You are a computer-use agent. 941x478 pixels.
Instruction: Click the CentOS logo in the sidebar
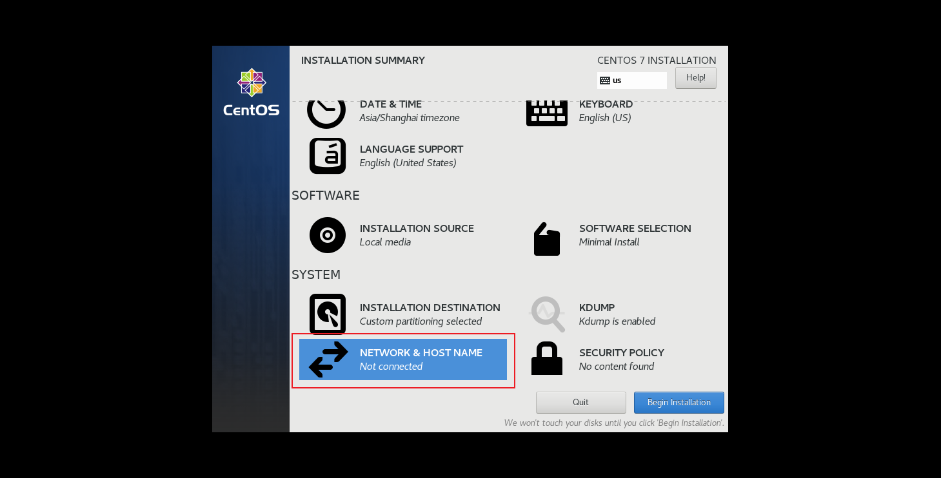tap(252, 93)
